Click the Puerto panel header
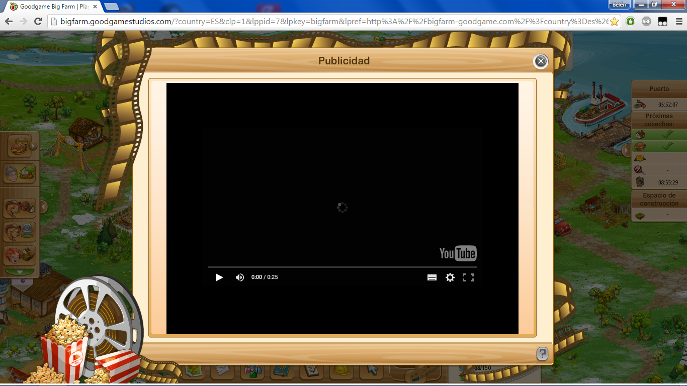 659,89
